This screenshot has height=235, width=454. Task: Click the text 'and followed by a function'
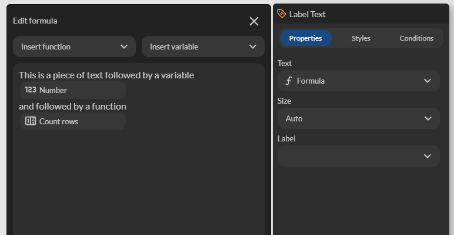[72, 107]
